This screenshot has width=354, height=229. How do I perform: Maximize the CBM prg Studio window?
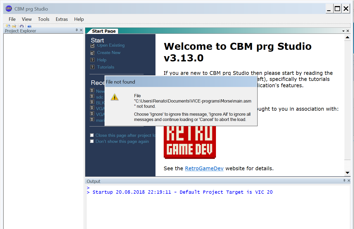pyautogui.click(x=337, y=9)
